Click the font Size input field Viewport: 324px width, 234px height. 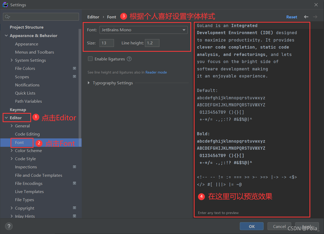(x=107, y=43)
